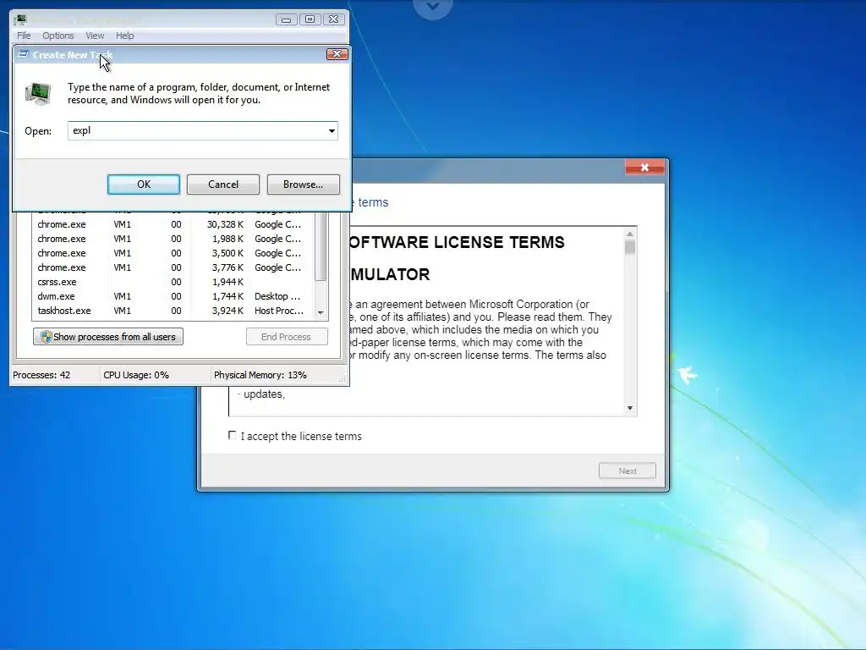Viewport: 866px width, 650px height.
Task: Click the dwm.exe Desktop description cell
Action: (277, 296)
